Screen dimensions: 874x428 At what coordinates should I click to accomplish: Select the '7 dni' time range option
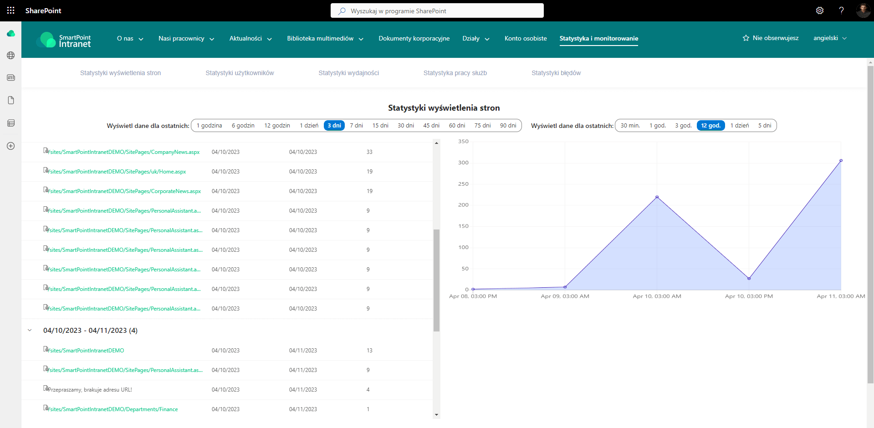tap(356, 126)
